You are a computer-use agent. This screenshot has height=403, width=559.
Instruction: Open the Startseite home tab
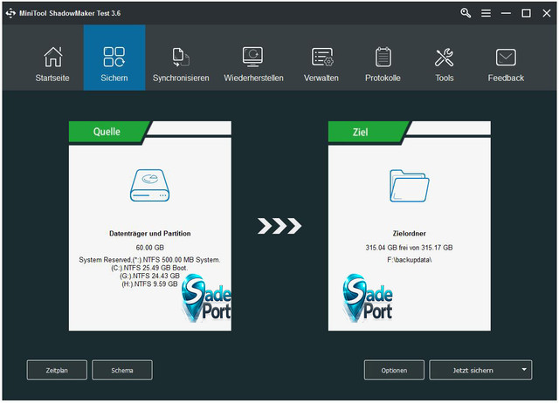pos(52,64)
